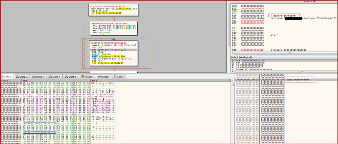Screen dimensions: 338x144
Task: Click the ASCII column header in dump
Action: point(96,80)
